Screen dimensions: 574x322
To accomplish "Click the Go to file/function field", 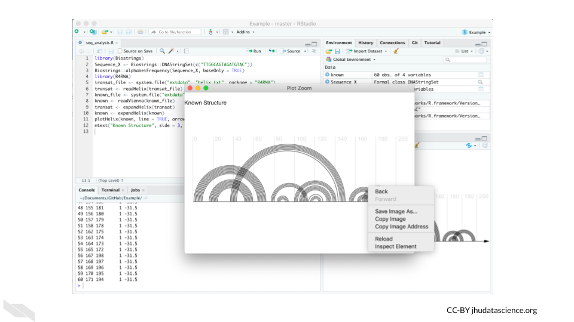I will click(x=175, y=32).
